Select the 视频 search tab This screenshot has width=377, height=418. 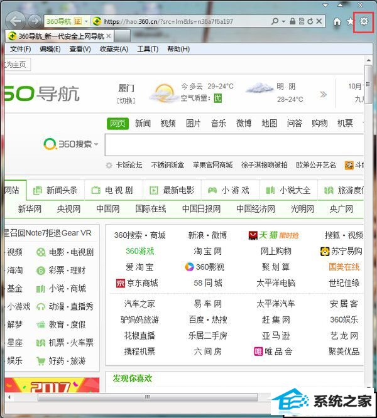[x=168, y=123]
